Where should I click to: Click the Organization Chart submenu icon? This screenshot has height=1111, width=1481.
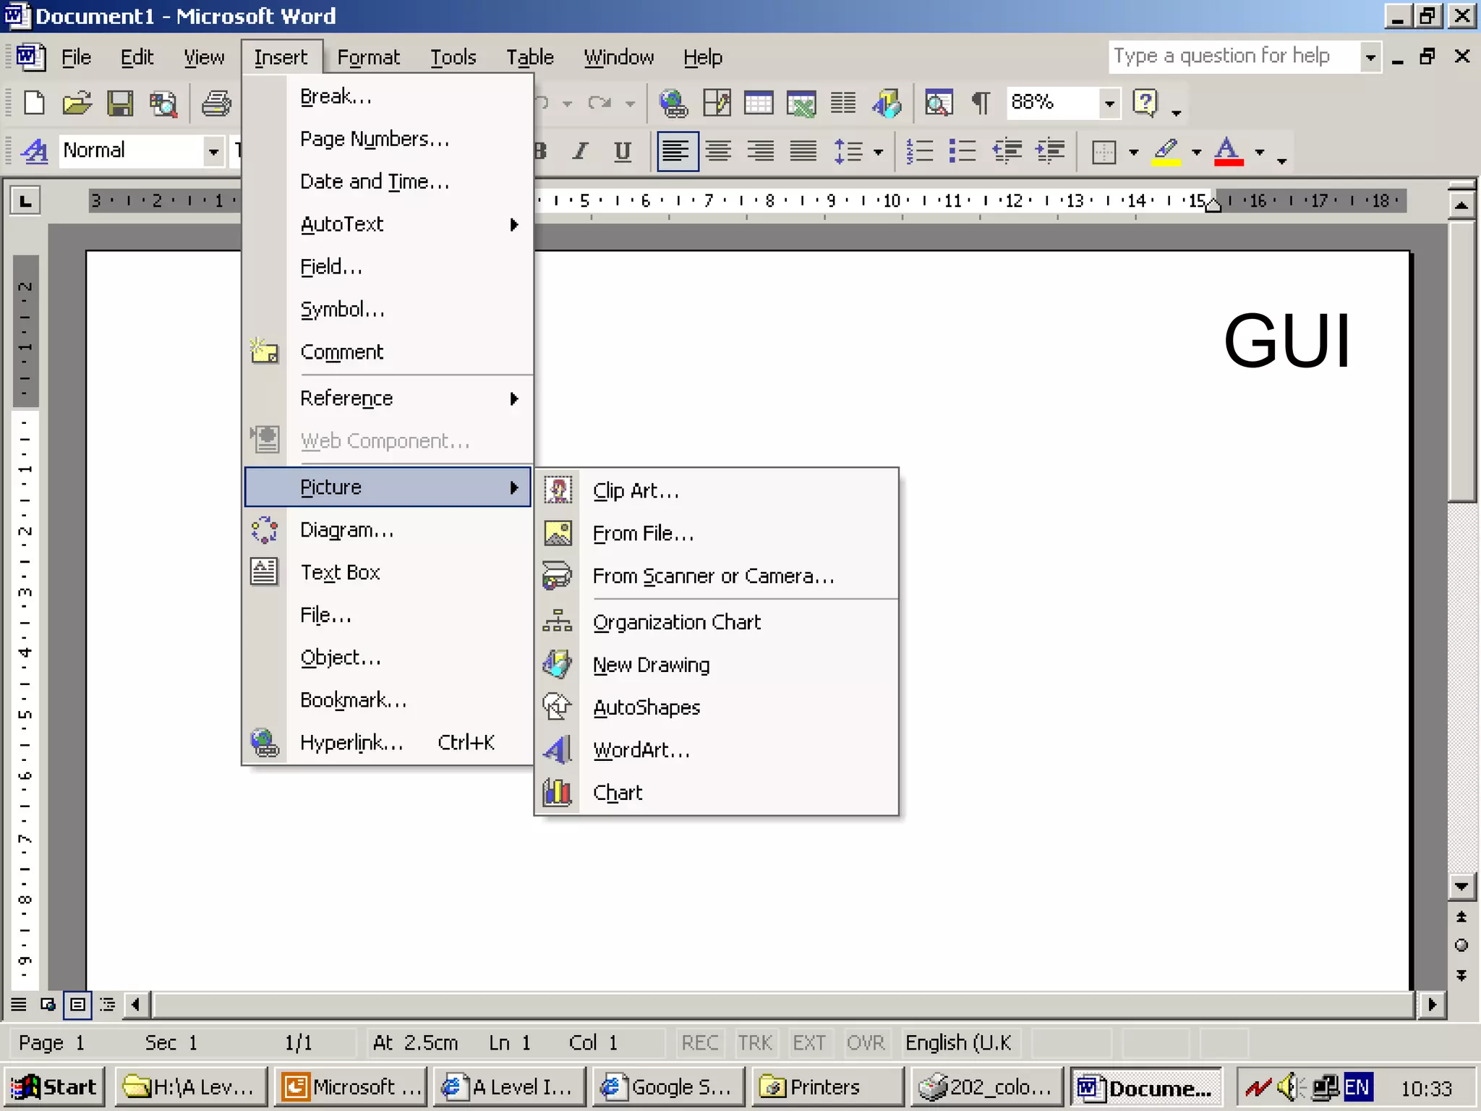click(x=558, y=621)
